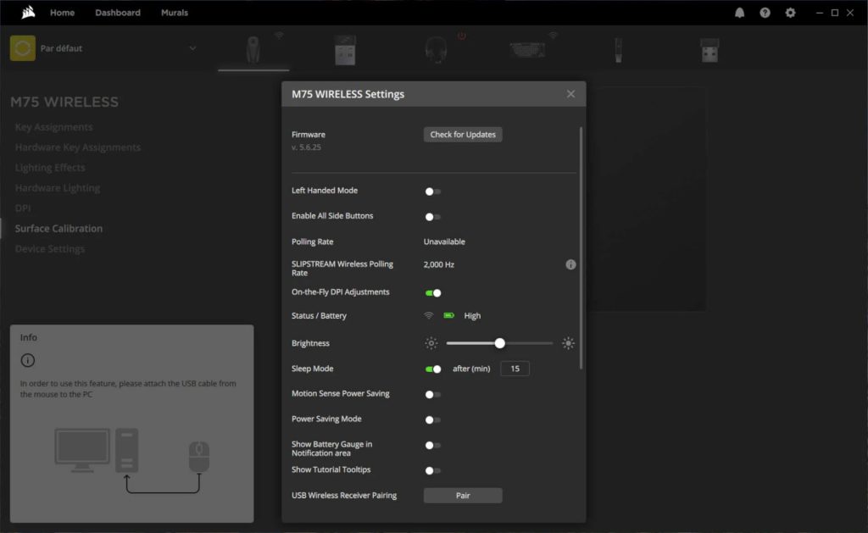Enable Left Handed Mode toggle
Viewport: 868px width, 533px height.
coord(432,192)
